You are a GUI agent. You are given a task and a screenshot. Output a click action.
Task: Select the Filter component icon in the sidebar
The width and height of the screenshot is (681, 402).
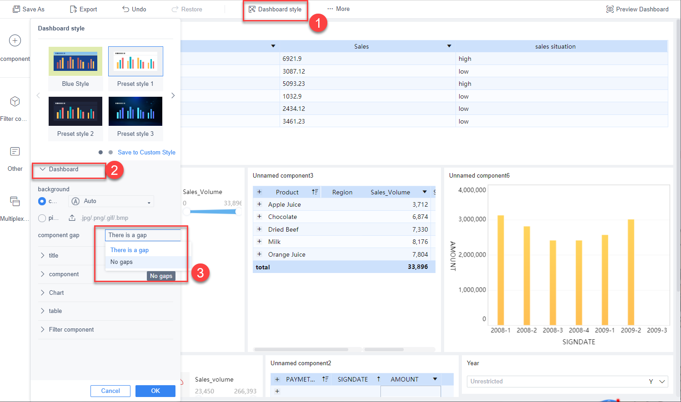click(x=15, y=101)
